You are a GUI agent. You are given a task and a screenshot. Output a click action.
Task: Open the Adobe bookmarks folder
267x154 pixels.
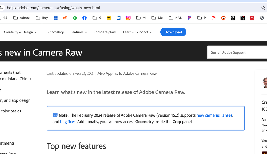21,18
